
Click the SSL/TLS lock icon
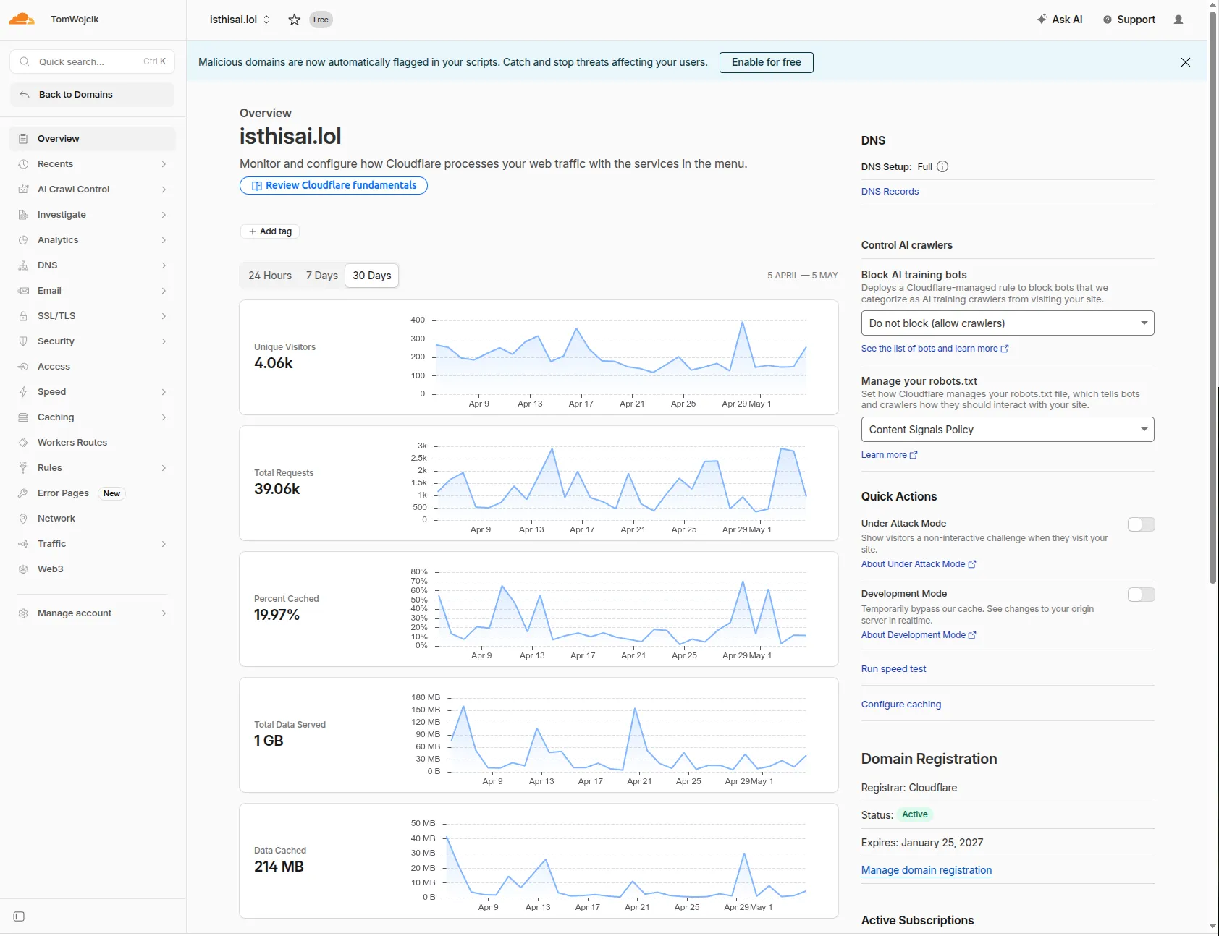[23, 316]
